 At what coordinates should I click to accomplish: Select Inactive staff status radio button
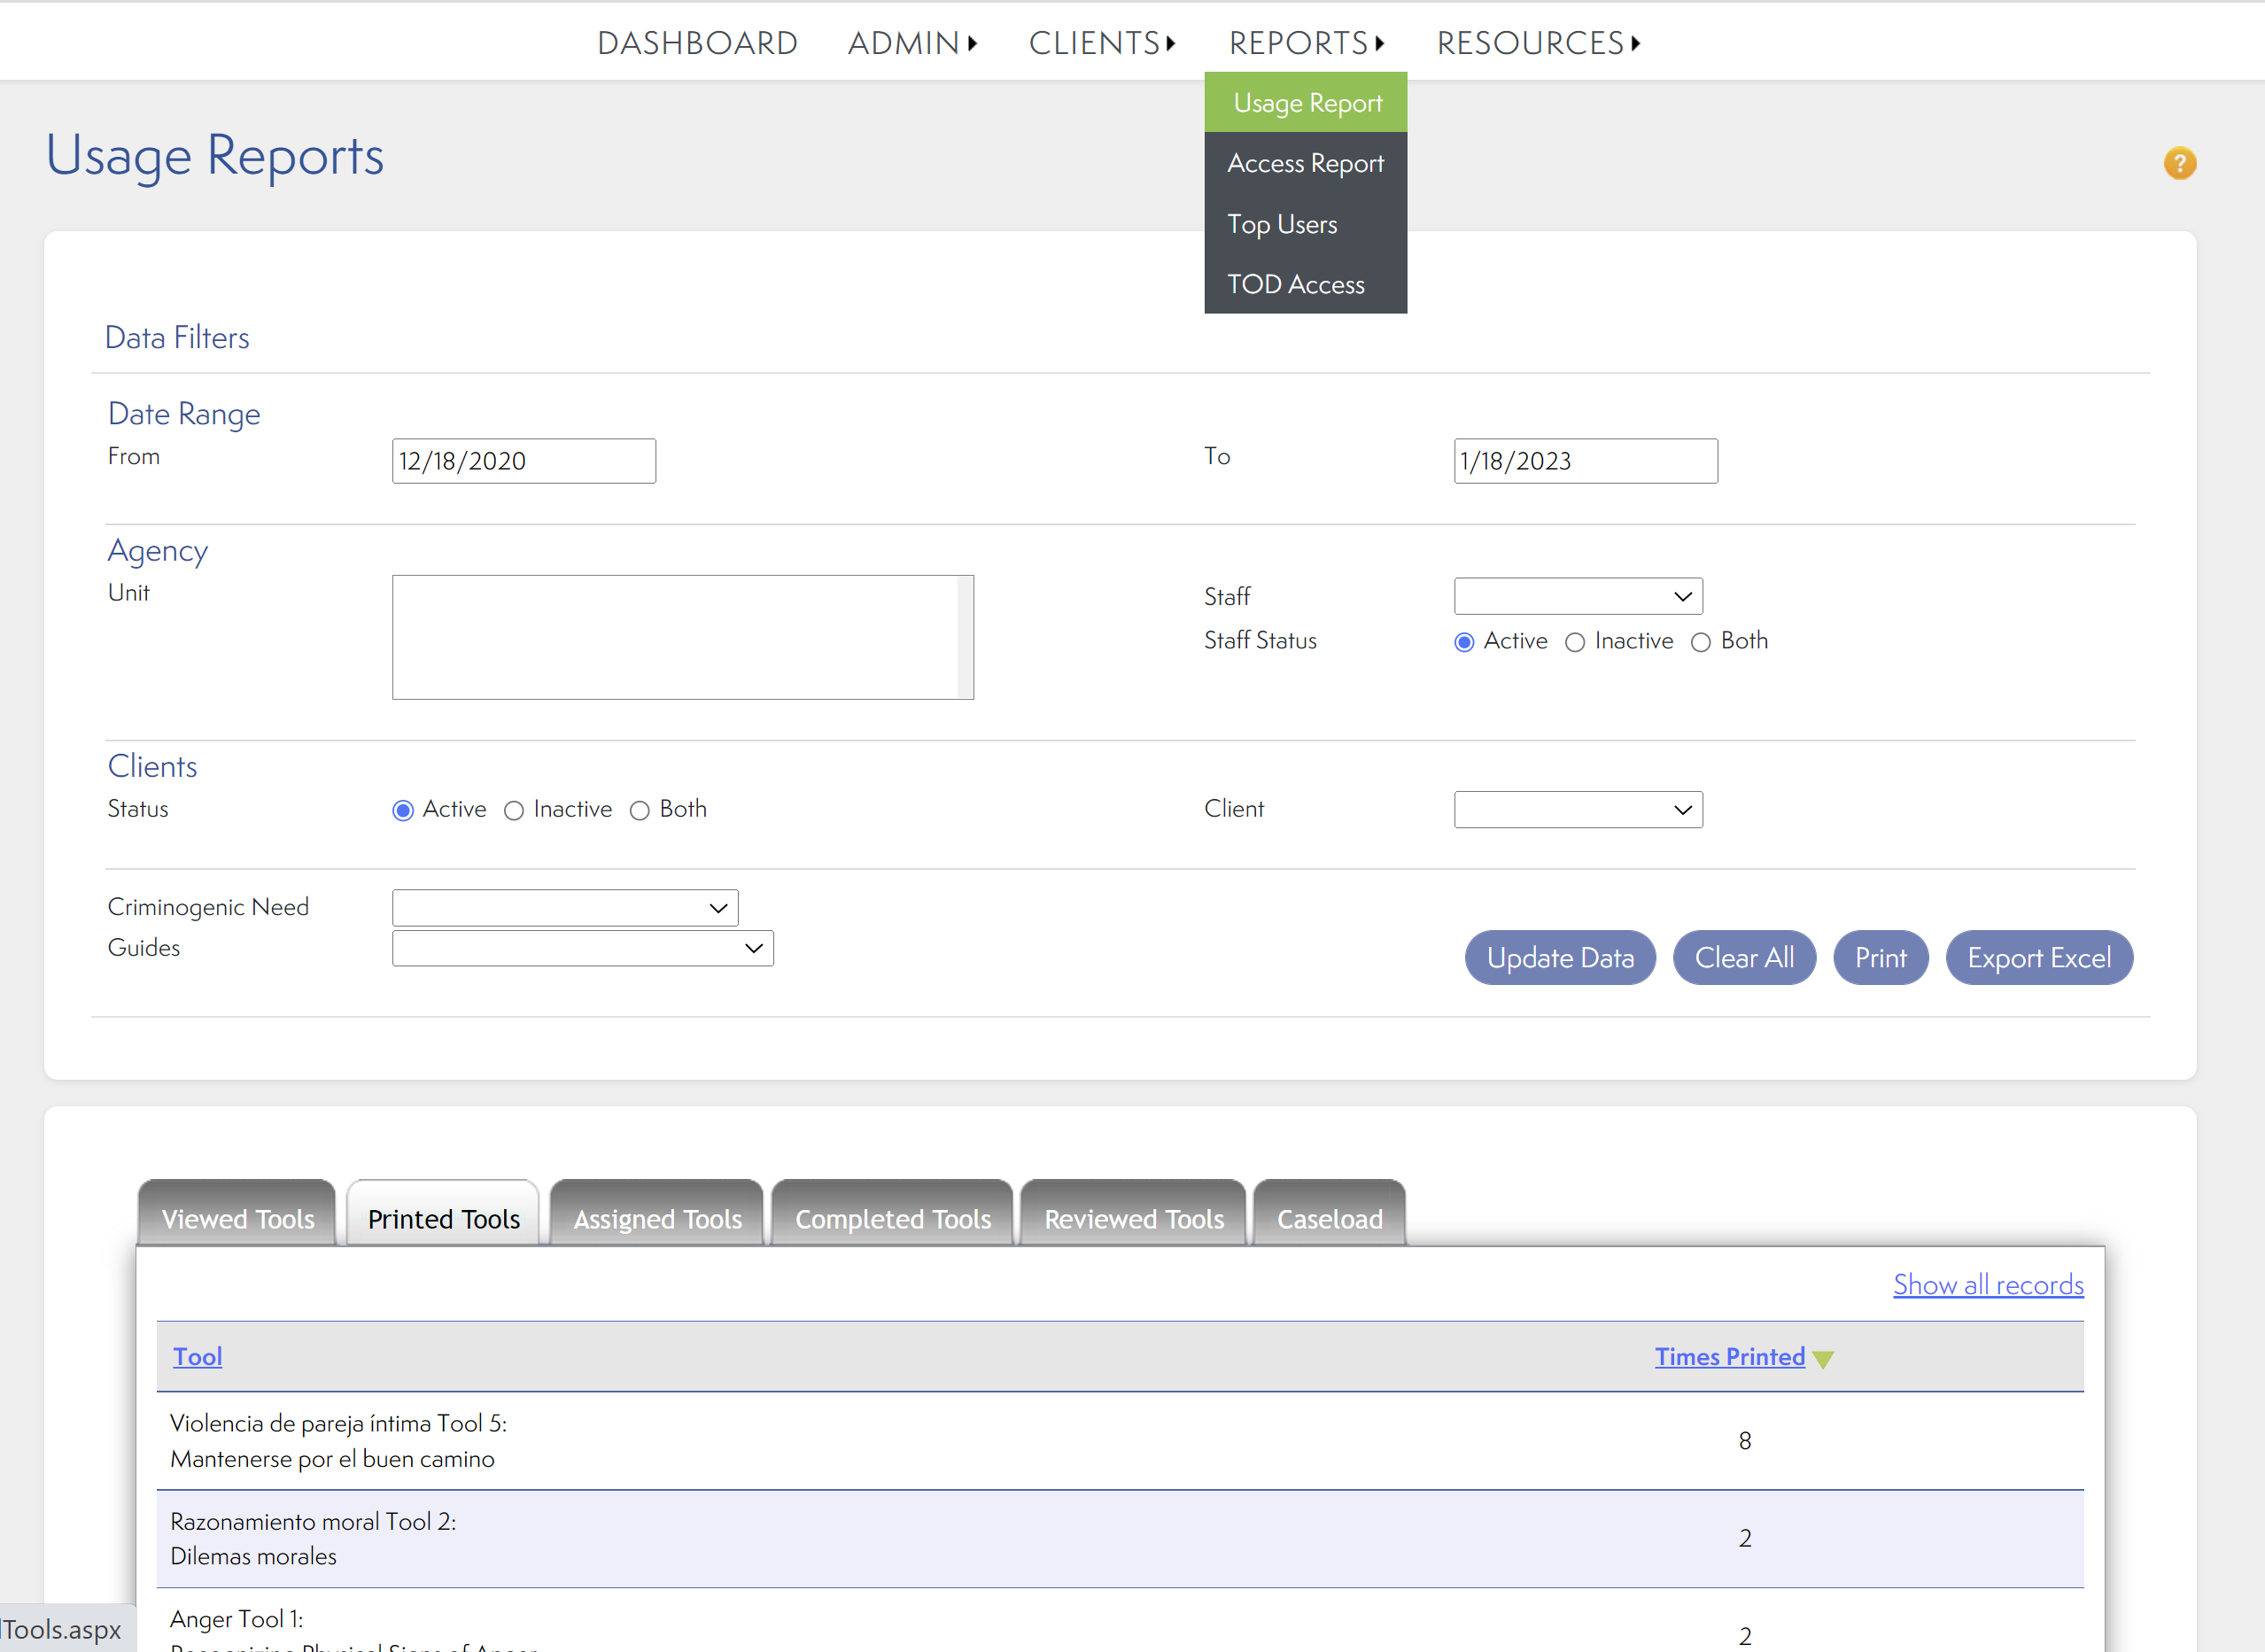point(1575,642)
